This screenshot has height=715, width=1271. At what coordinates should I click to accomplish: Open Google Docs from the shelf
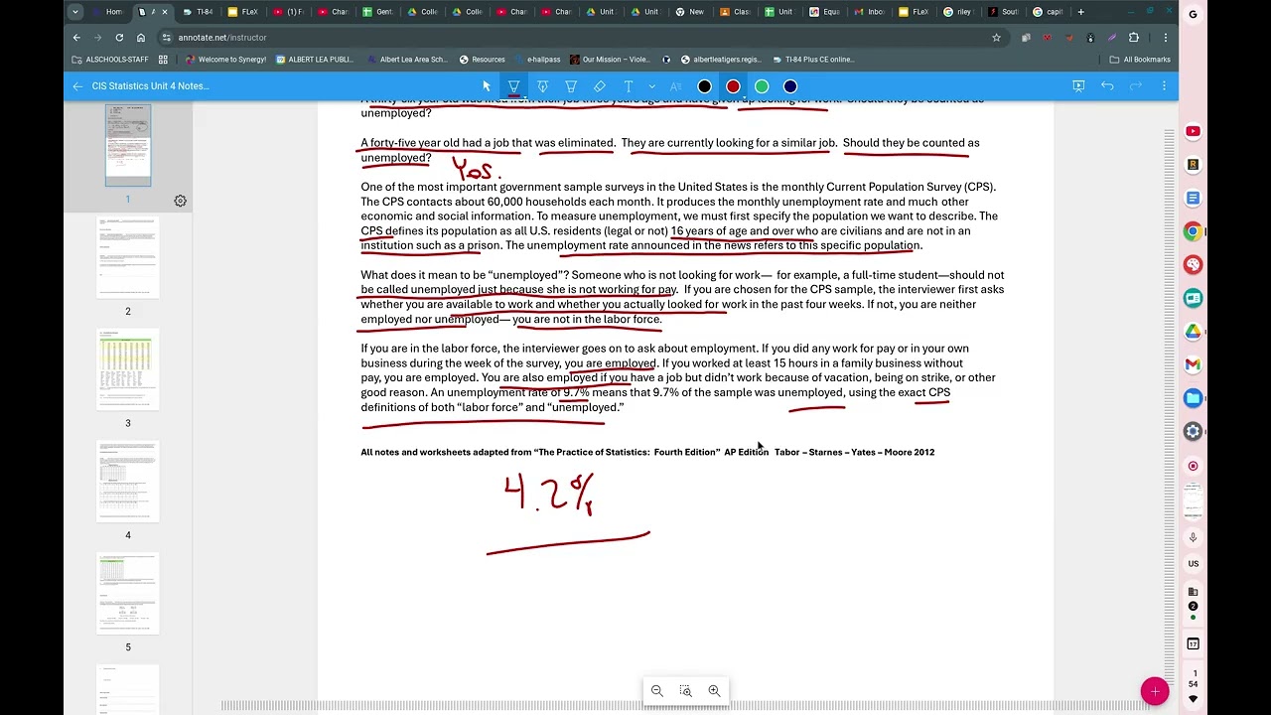pyautogui.click(x=1193, y=198)
